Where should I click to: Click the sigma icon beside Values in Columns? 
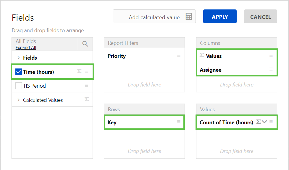202,55
